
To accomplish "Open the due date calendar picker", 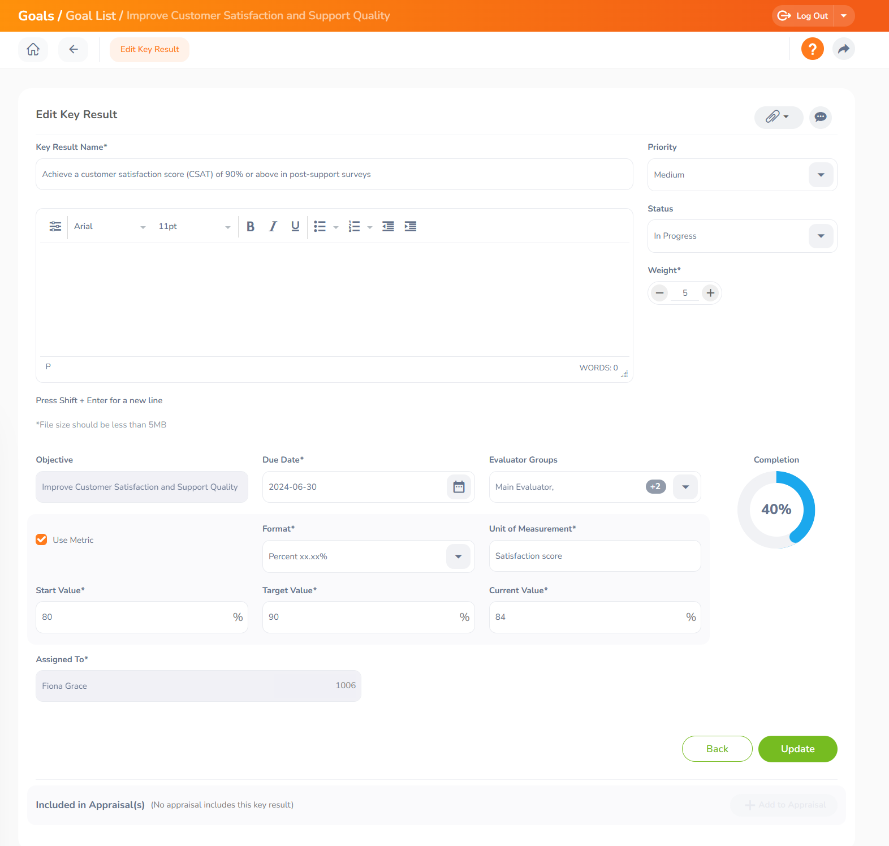I will click(459, 487).
